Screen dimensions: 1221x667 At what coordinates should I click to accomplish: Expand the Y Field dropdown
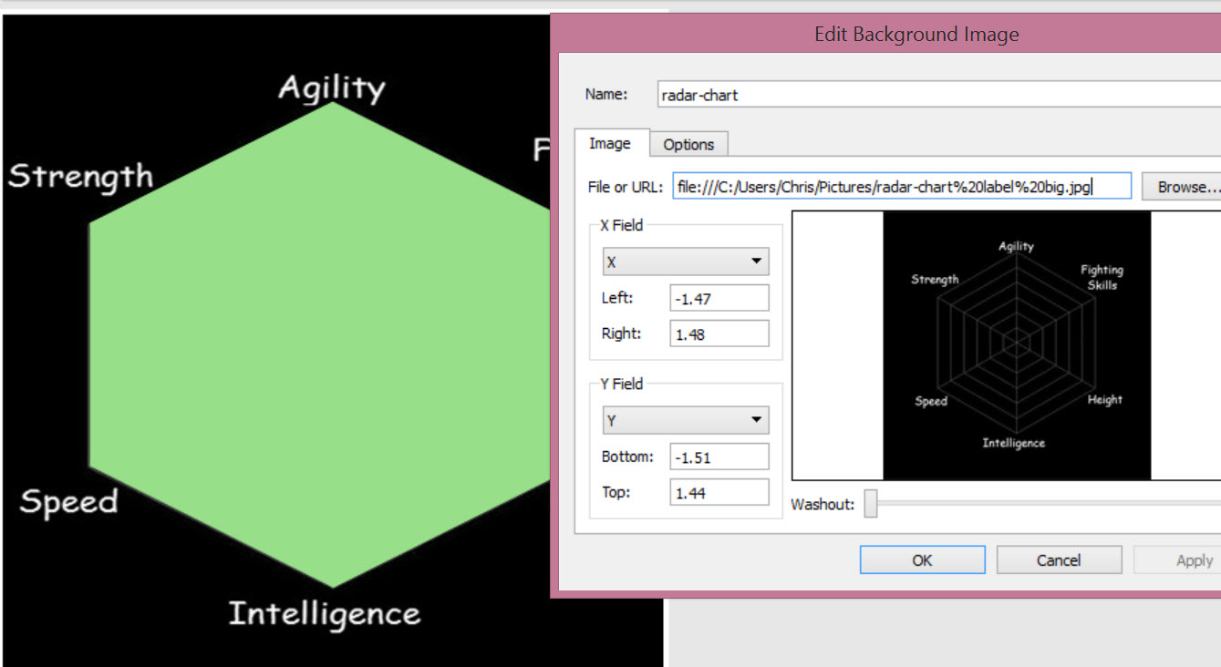coord(685,420)
